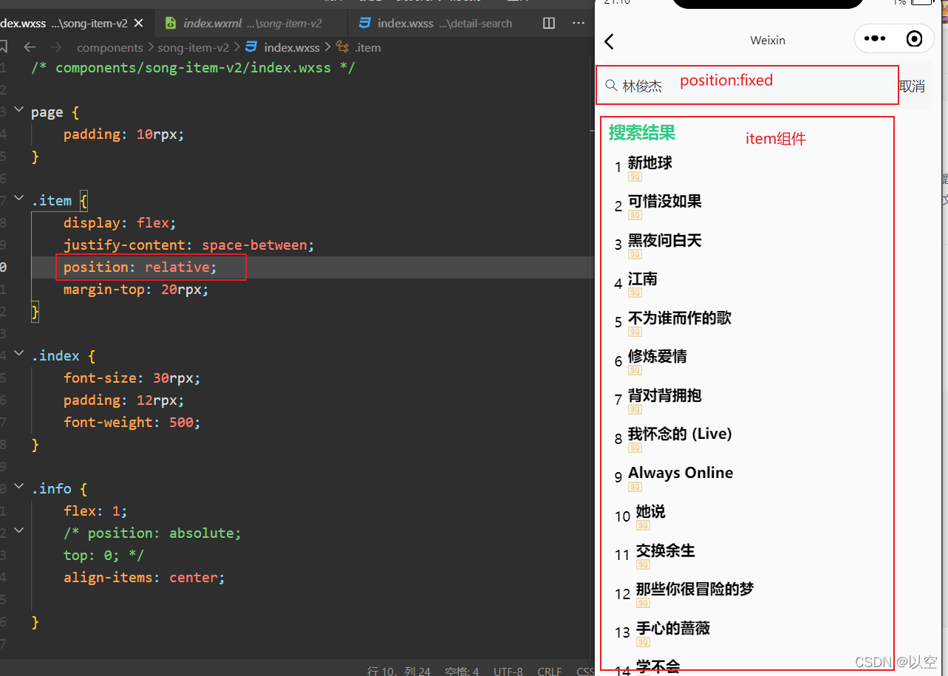948x676 pixels.
Task: Tap the 取消 cancel button
Action: (x=912, y=86)
